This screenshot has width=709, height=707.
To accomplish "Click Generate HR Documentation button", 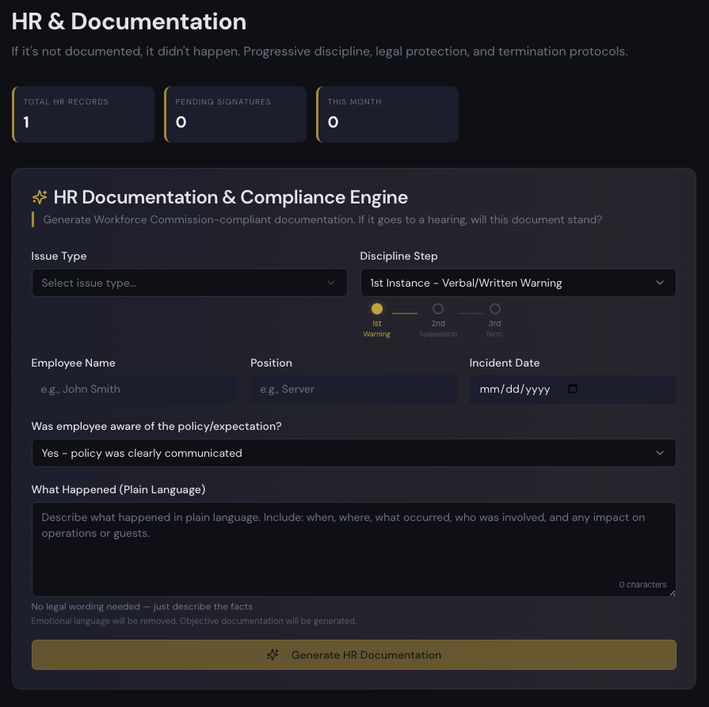I will click(353, 655).
